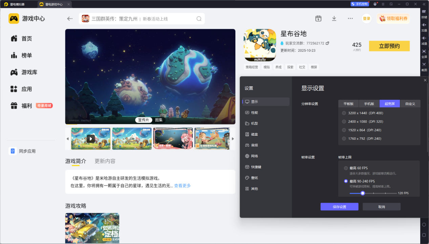Click the 星布谷地 game icon
This screenshot has height=244, width=429.
(x=260, y=45)
